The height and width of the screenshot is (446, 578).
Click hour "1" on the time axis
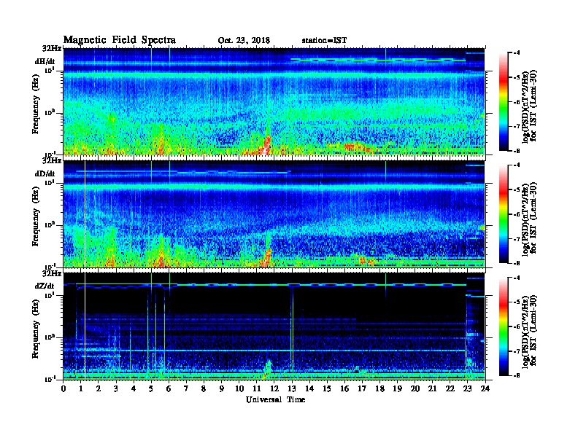click(x=81, y=389)
